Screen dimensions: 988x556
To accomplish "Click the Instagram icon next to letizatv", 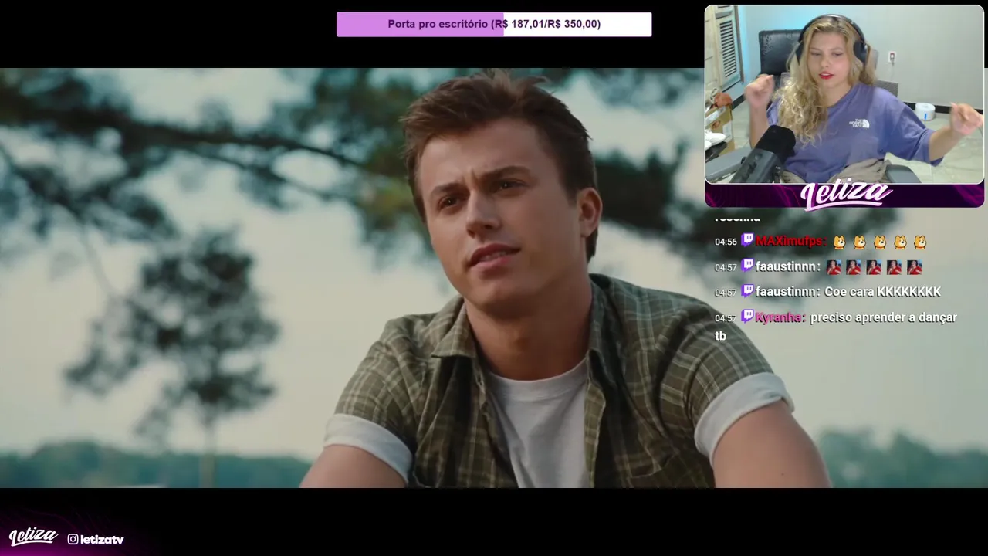I will [73, 539].
